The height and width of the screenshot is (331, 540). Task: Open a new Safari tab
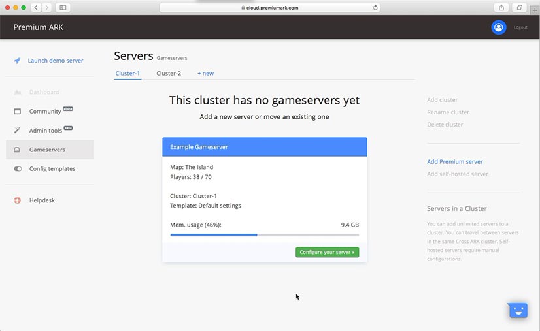[x=535, y=10]
